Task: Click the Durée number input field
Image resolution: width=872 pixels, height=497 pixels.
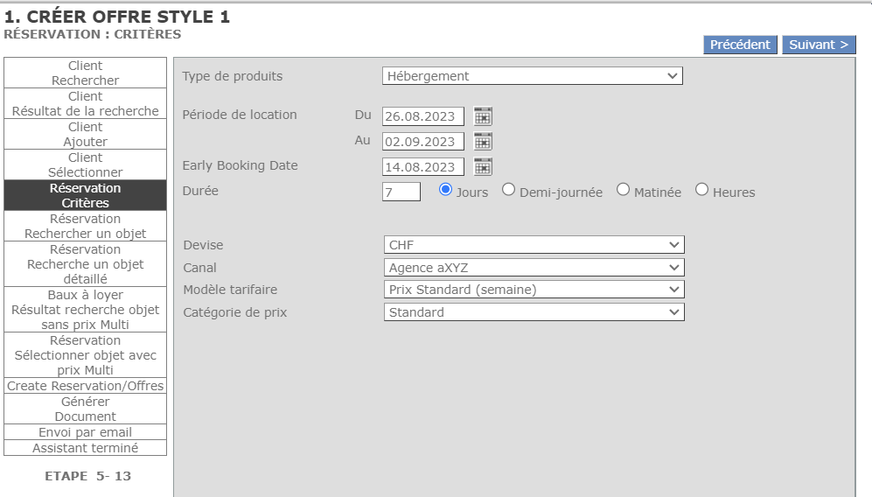Action: click(x=401, y=192)
